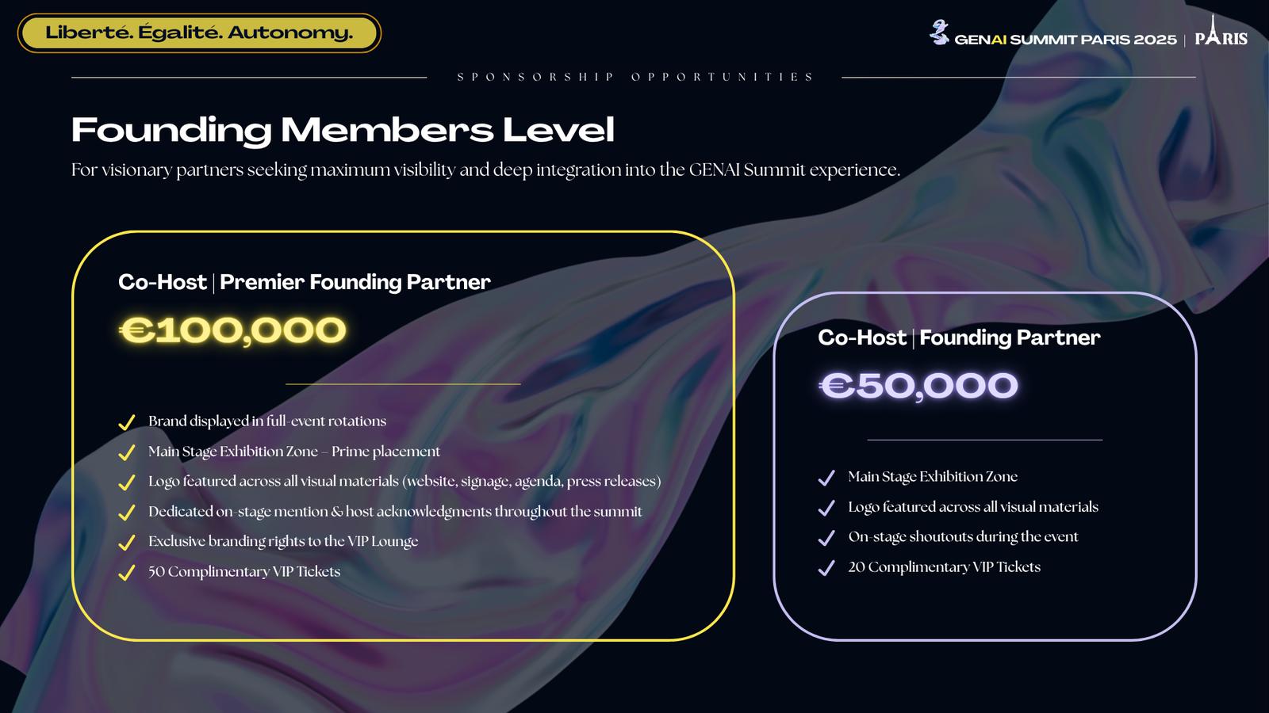
Task: Click the 'SPONSORSHIP OPPORTUNITIES' header label
Action: coord(635,77)
